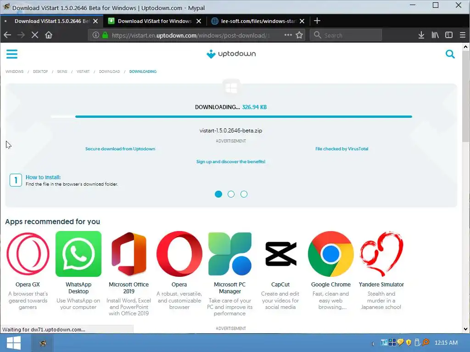Screen dimensions: 470x352
Task: Click the browser Home button
Action: [x=49, y=35]
